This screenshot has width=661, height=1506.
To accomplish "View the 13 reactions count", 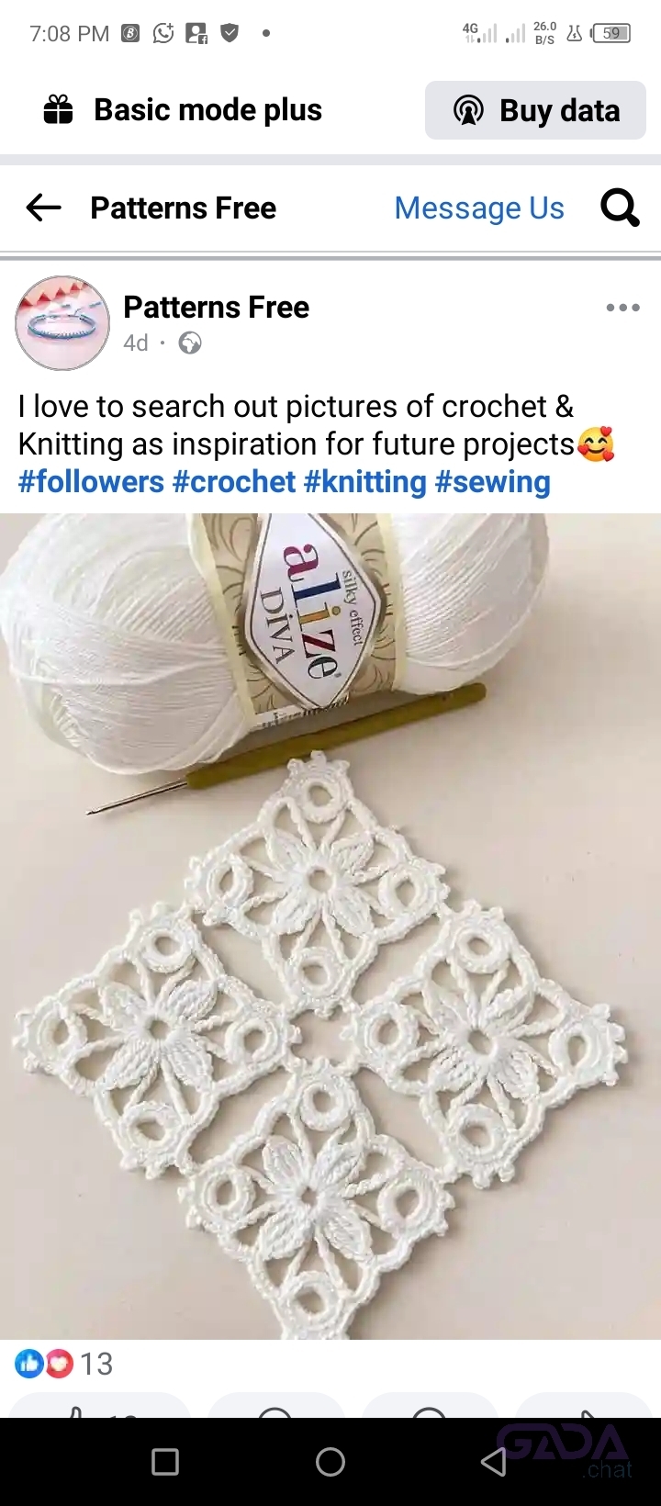I will [95, 1364].
